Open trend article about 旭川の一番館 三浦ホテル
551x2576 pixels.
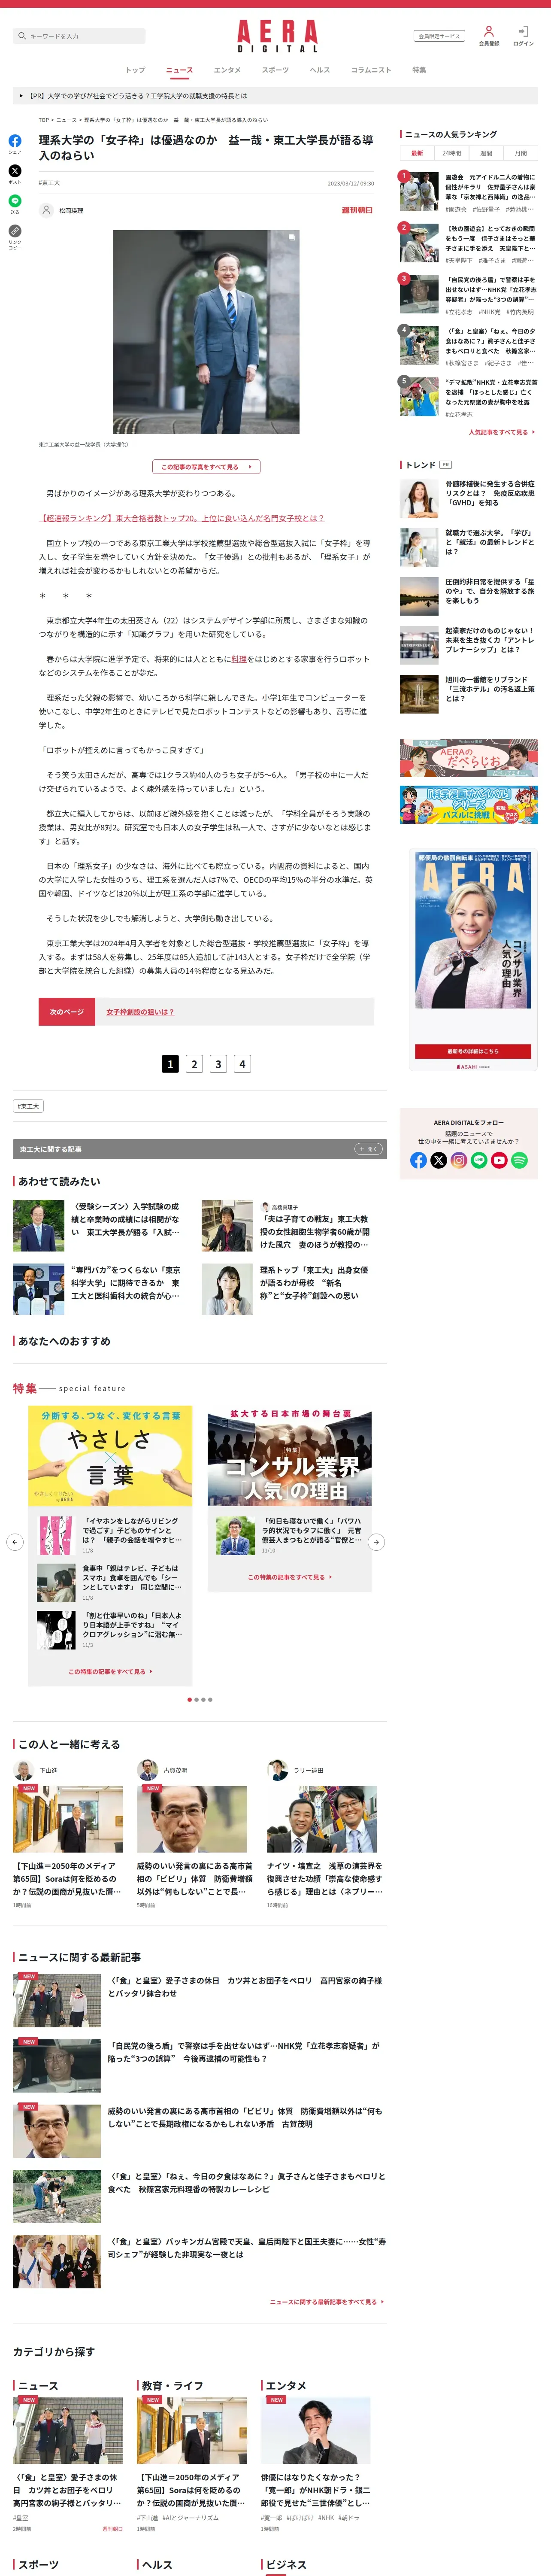(469, 693)
